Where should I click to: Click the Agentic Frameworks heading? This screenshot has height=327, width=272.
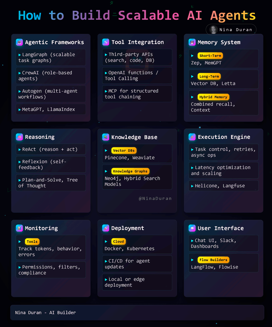pyautogui.click(x=55, y=42)
